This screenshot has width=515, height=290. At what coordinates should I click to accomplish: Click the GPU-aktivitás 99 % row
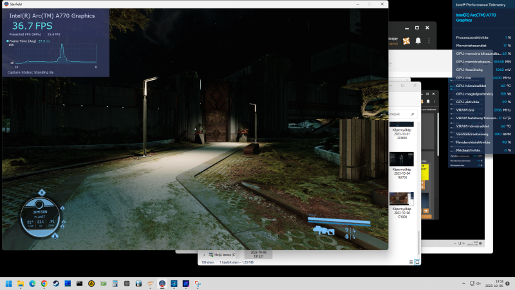pos(483,102)
